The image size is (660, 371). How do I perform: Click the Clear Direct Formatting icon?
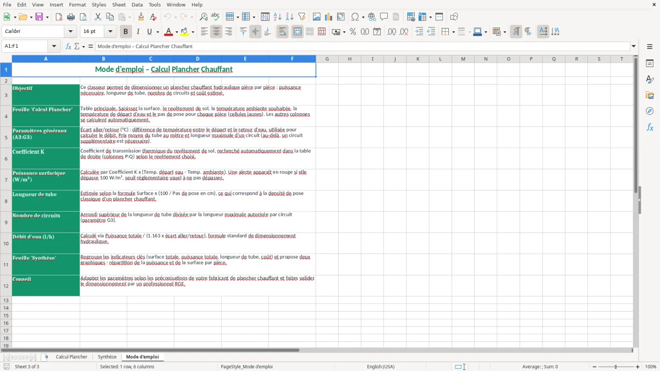point(153,17)
